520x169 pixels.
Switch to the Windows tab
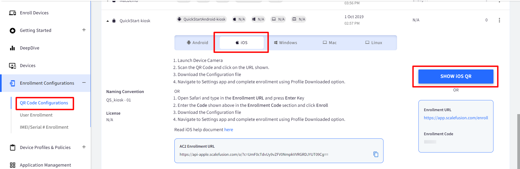coord(285,43)
